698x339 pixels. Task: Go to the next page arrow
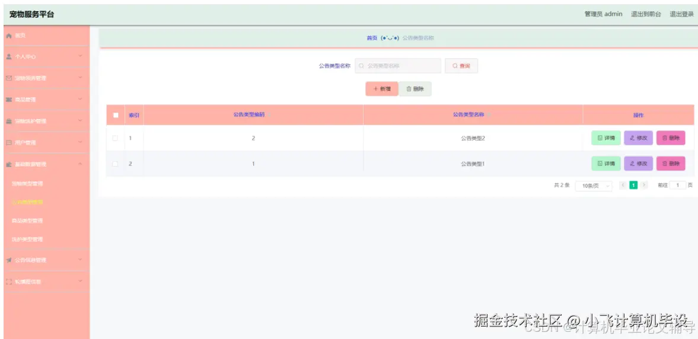pos(643,185)
